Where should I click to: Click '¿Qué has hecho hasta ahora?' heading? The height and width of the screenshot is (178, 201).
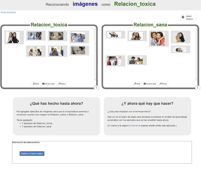[x=56, y=103]
